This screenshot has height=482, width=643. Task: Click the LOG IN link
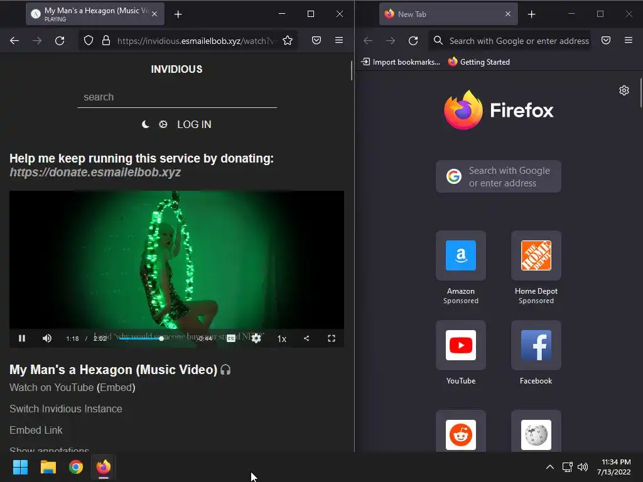click(195, 124)
